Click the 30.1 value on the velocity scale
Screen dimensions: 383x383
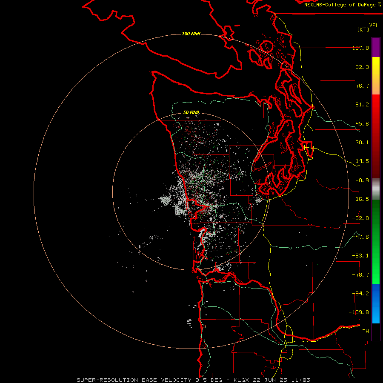click(362, 143)
